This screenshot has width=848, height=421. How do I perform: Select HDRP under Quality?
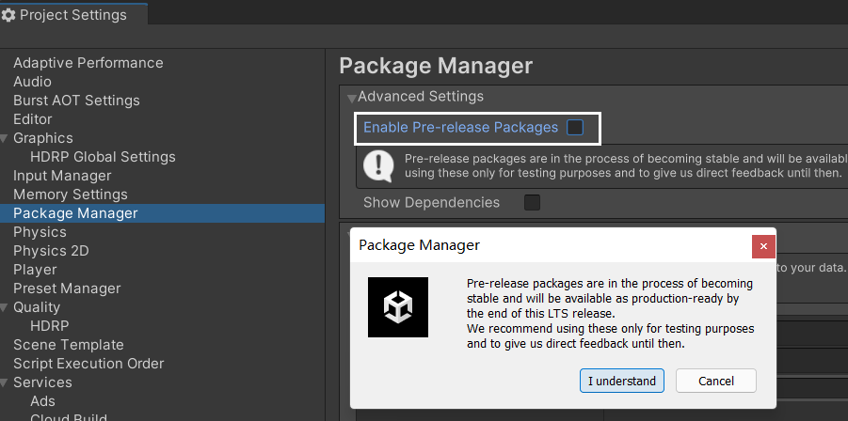(x=49, y=326)
